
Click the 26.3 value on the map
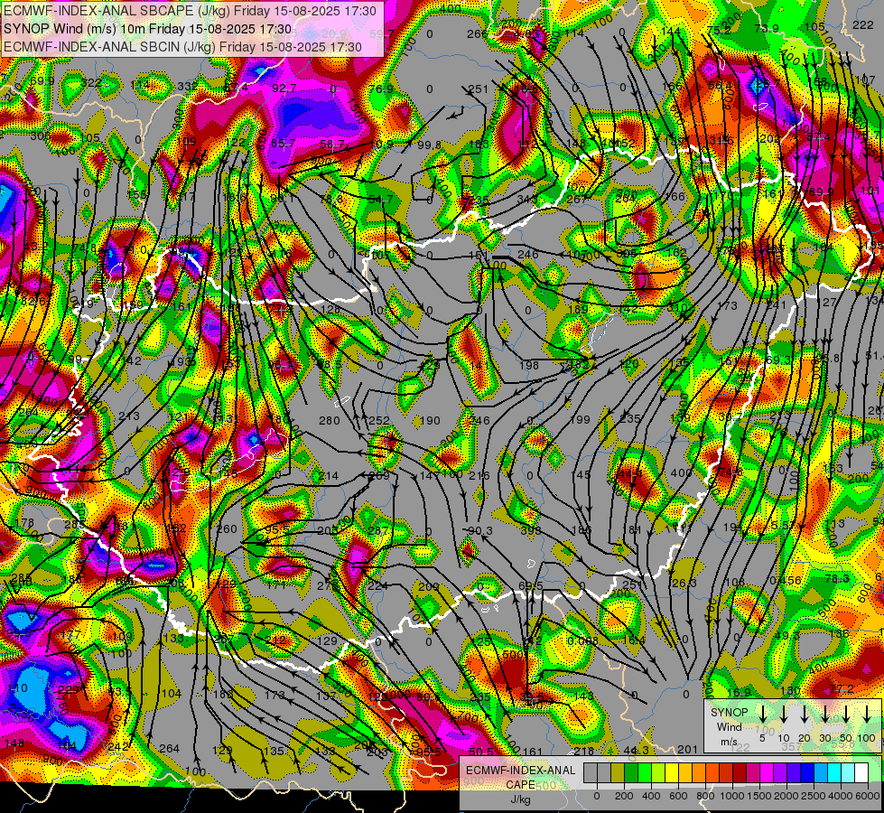click(x=686, y=583)
